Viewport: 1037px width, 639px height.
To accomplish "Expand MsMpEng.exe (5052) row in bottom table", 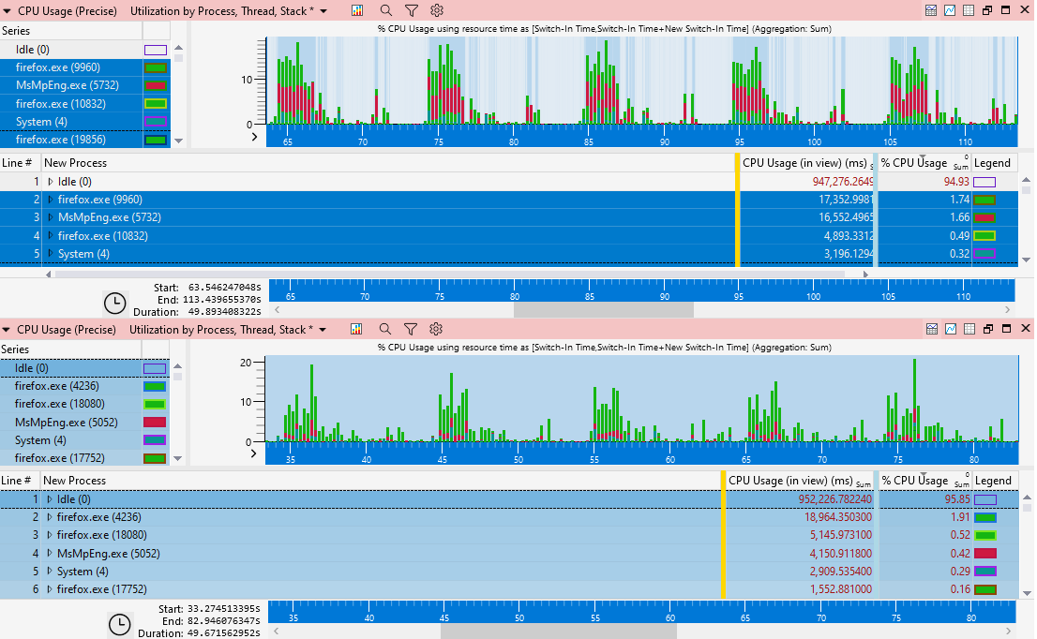I will (x=50, y=553).
